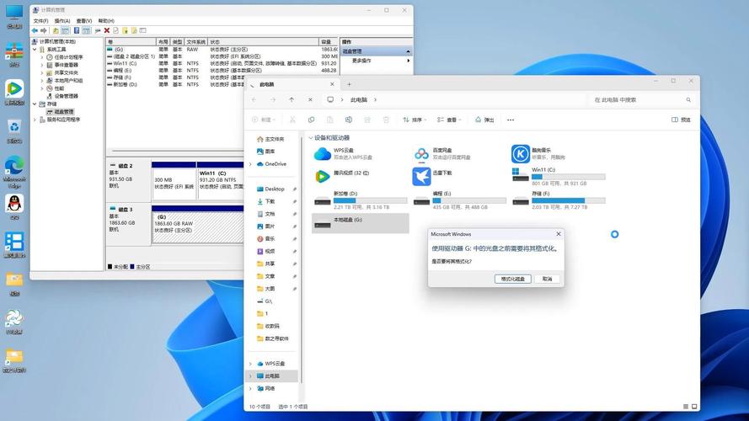Click the red delete icon in 计算机管理 toolbar
Screen dimensions: 749x421
tap(107, 30)
